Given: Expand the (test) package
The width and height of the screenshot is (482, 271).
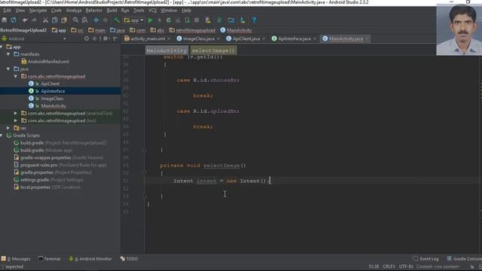Looking at the screenshot, I should point(16,120).
